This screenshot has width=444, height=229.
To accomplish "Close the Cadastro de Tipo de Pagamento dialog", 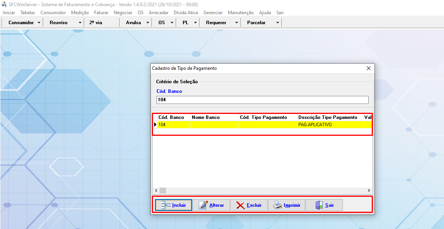I will (368, 68).
